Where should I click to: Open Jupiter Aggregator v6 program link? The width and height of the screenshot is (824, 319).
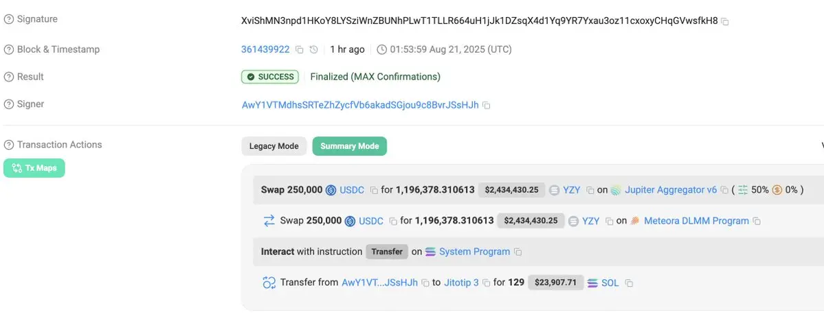pos(670,190)
